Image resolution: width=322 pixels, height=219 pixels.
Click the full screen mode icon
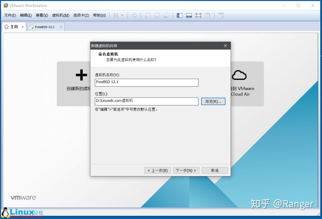pos(199,15)
